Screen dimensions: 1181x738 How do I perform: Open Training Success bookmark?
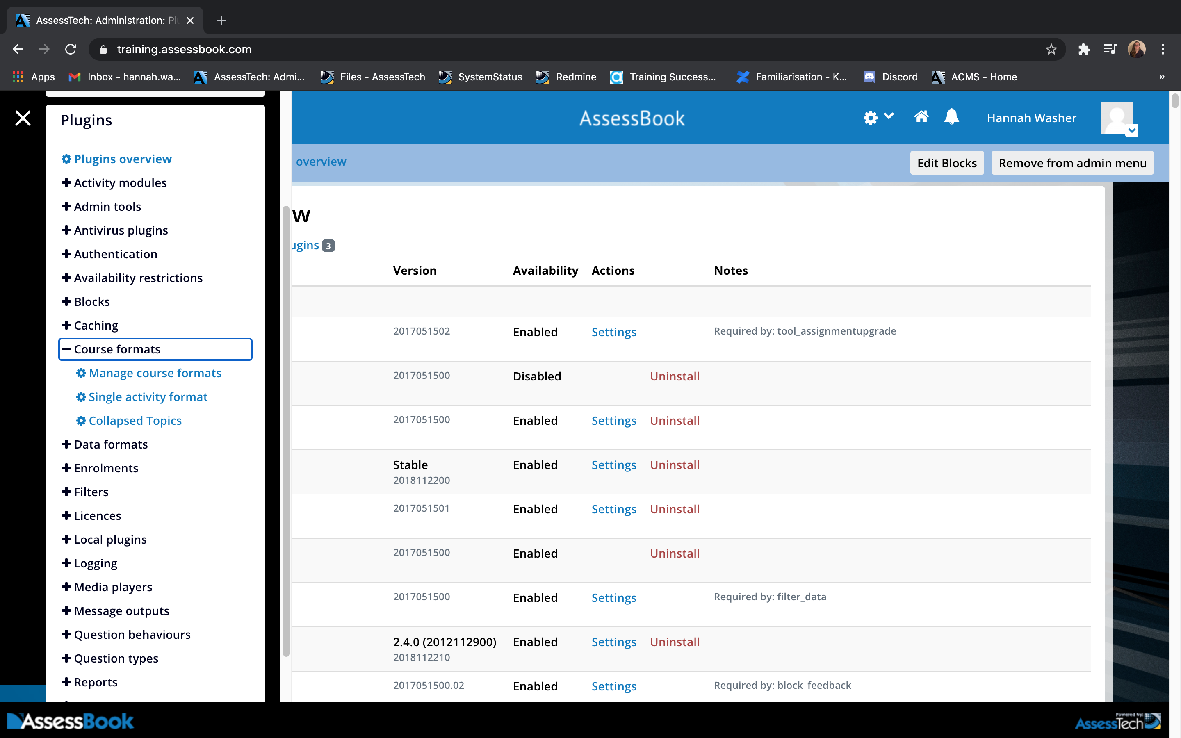click(663, 77)
